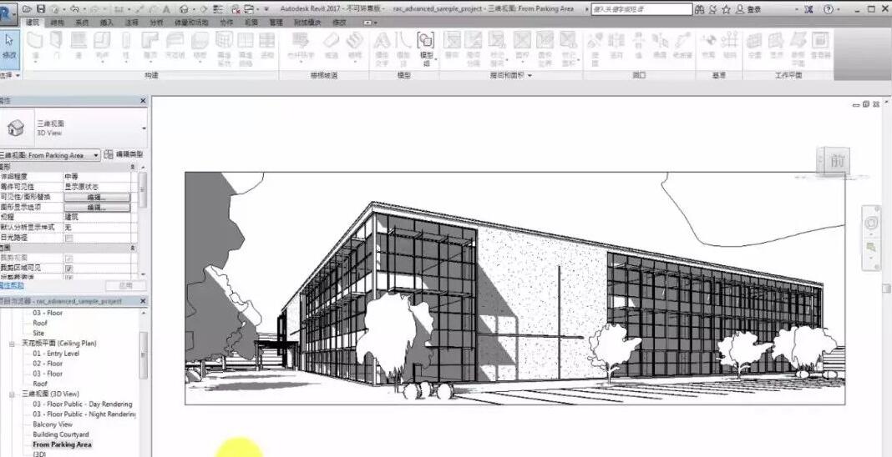This screenshot has height=457, width=892.
Task: Click the favorites star icon in title bar
Action: pos(727,8)
